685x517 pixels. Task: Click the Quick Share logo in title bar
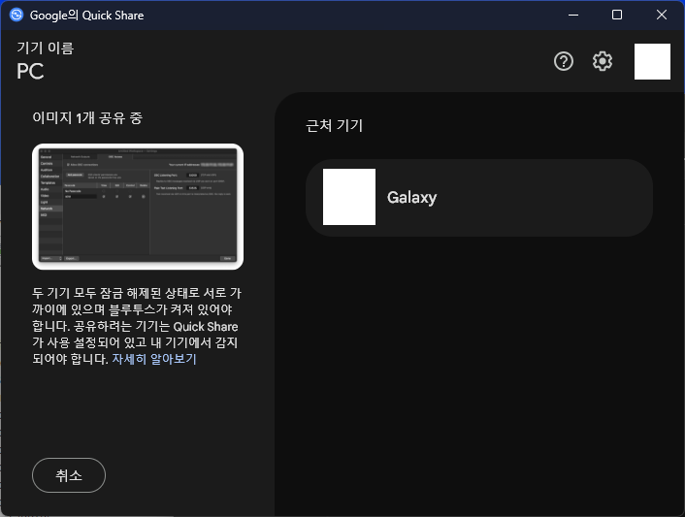[x=16, y=15]
